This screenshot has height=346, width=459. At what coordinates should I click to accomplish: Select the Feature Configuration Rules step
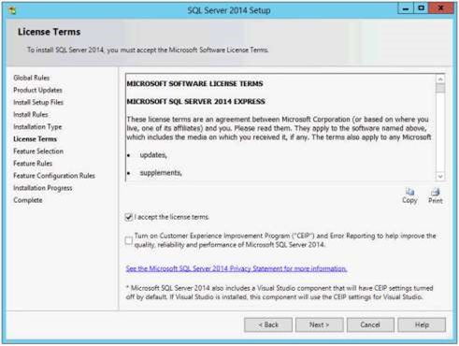(54, 176)
